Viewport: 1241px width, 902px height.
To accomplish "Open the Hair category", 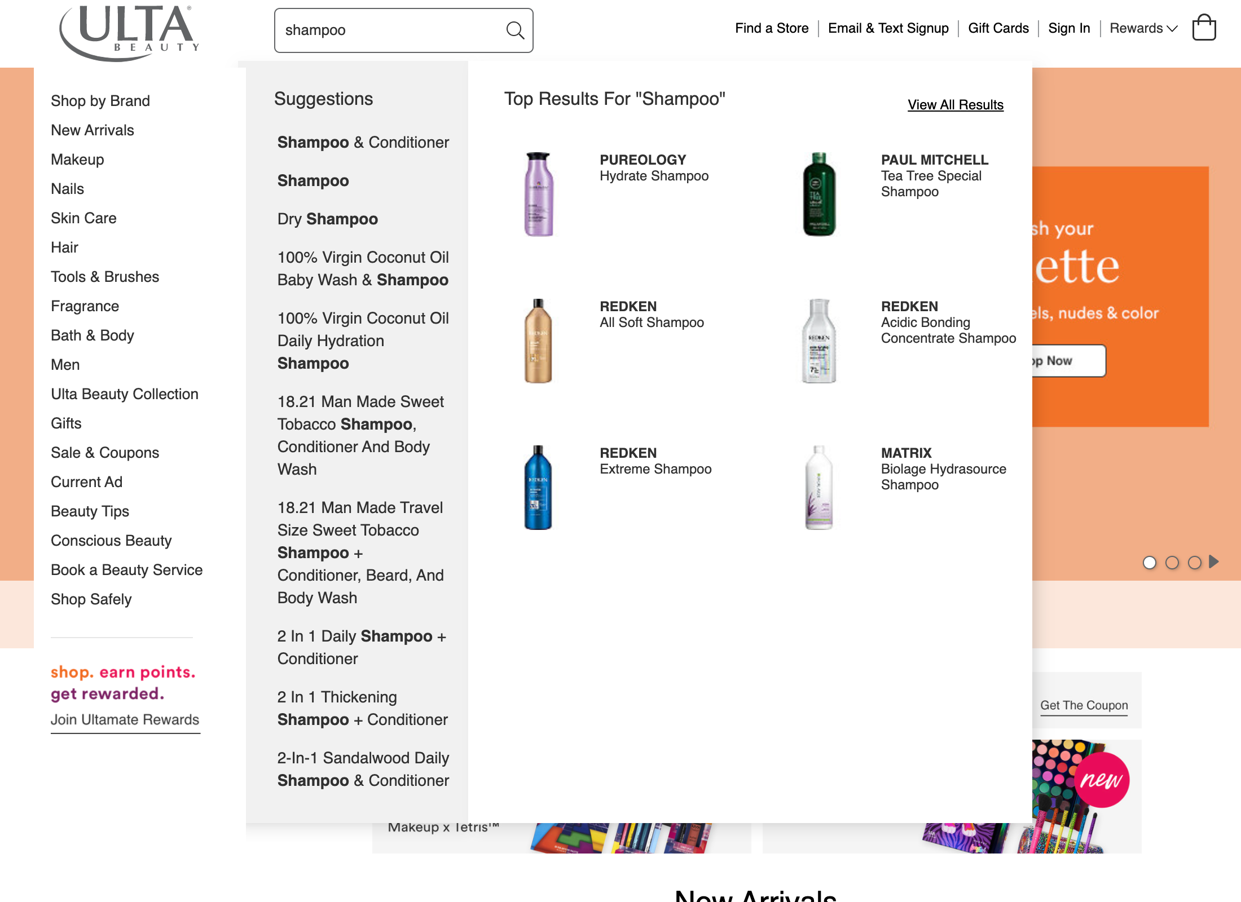I will pyautogui.click(x=65, y=247).
